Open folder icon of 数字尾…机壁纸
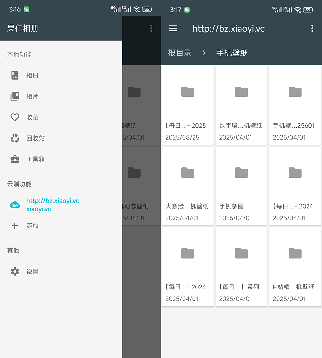The width and height of the screenshot is (322, 358). click(x=241, y=92)
